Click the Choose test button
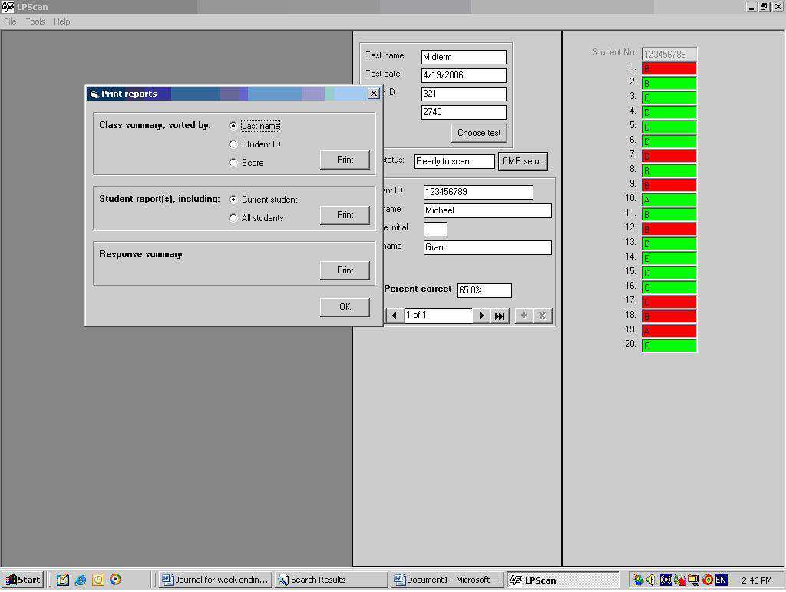The height and width of the screenshot is (592, 786). (x=479, y=133)
